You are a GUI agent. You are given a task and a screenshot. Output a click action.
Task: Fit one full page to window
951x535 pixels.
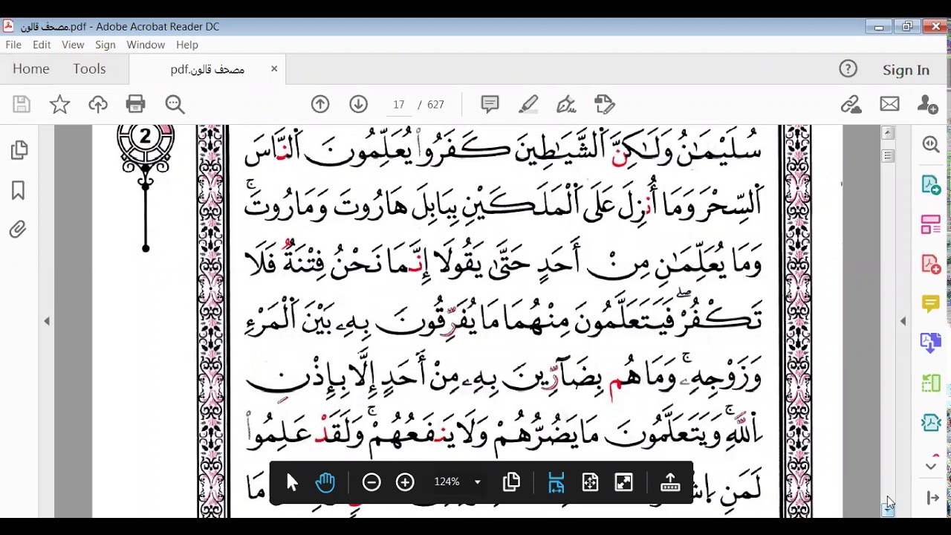click(590, 483)
